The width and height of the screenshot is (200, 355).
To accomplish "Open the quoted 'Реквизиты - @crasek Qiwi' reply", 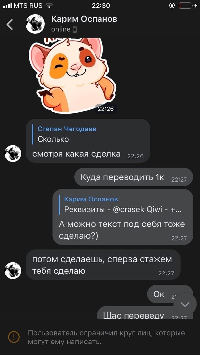I will pyautogui.click(x=120, y=205).
